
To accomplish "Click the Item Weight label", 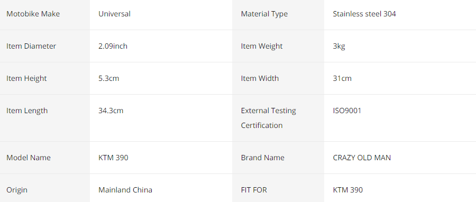I will click(x=262, y=46).
